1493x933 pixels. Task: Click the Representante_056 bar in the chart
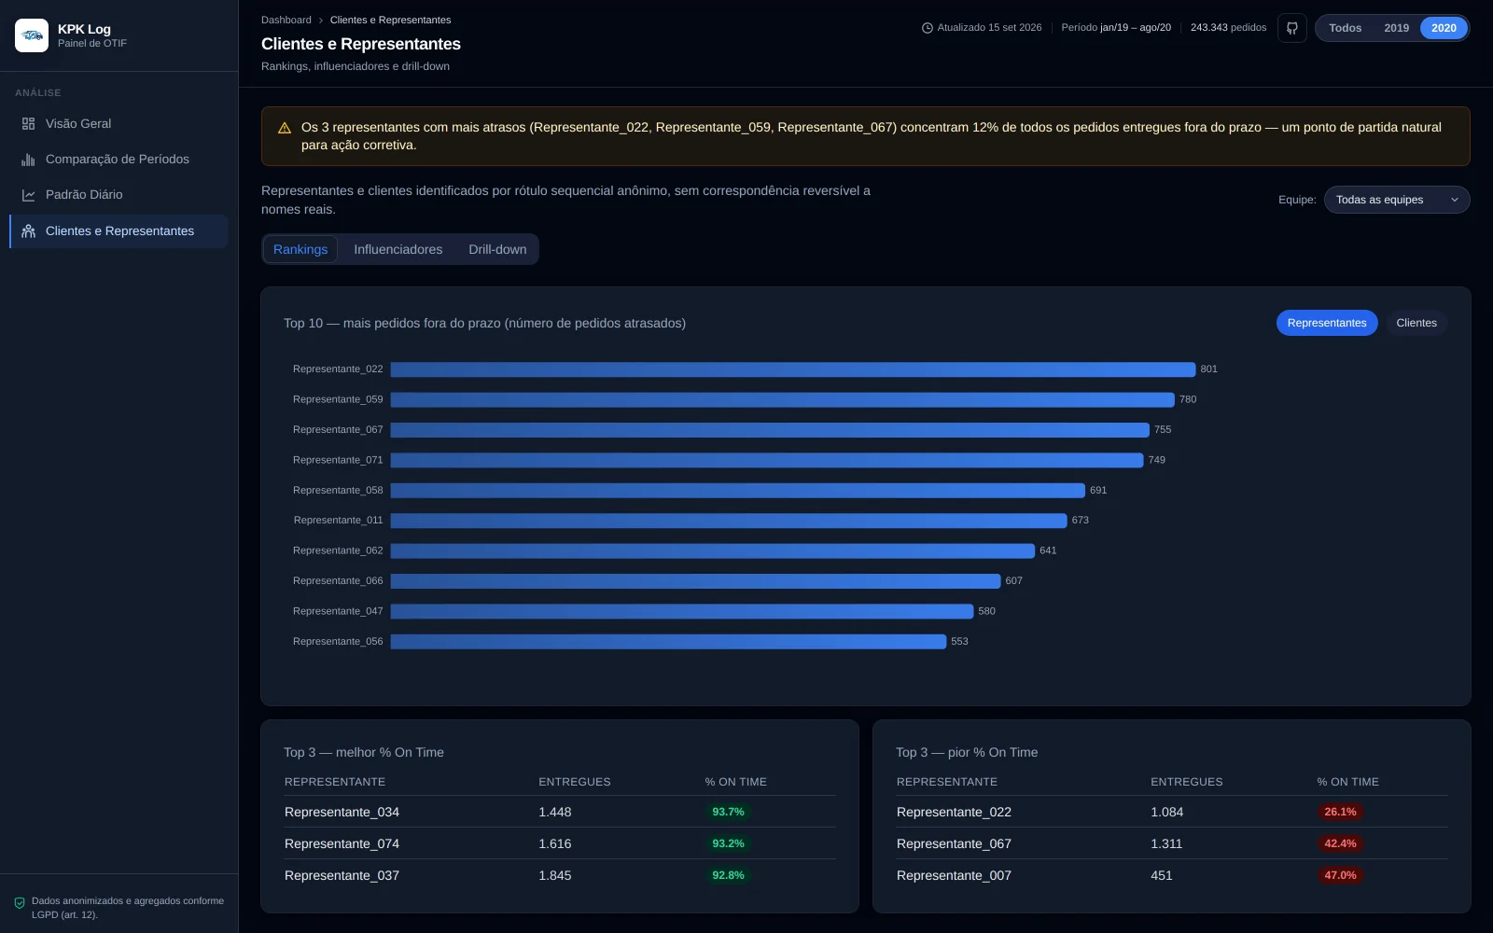tap(668, 642)
